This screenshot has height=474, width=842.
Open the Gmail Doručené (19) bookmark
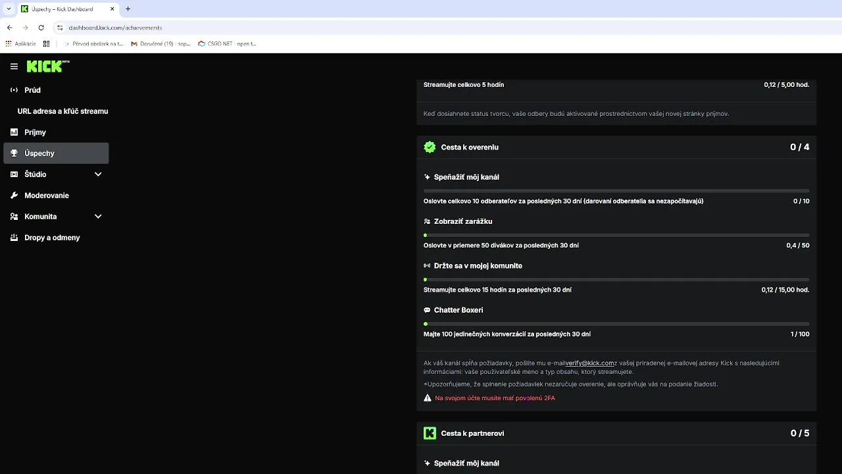point(161,44)
